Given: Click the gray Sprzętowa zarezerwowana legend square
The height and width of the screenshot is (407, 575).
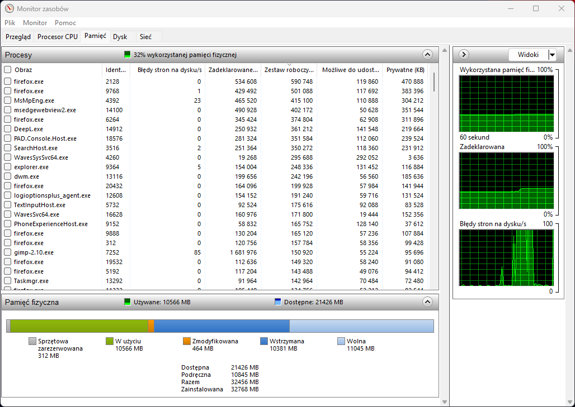Looking at the screenshot, I should 32,341.
